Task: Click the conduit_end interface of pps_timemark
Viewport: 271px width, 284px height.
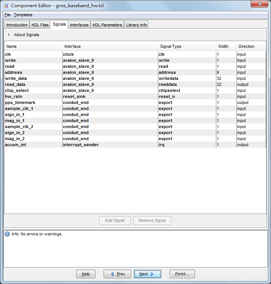Action: point(110,102)
